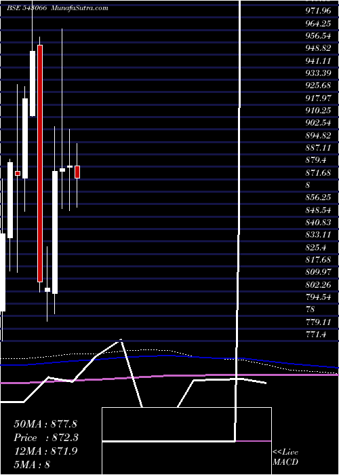Select the 948.82 price axis label
The image size is (339, 475).
pyautogui.click(x=318, y=48)
